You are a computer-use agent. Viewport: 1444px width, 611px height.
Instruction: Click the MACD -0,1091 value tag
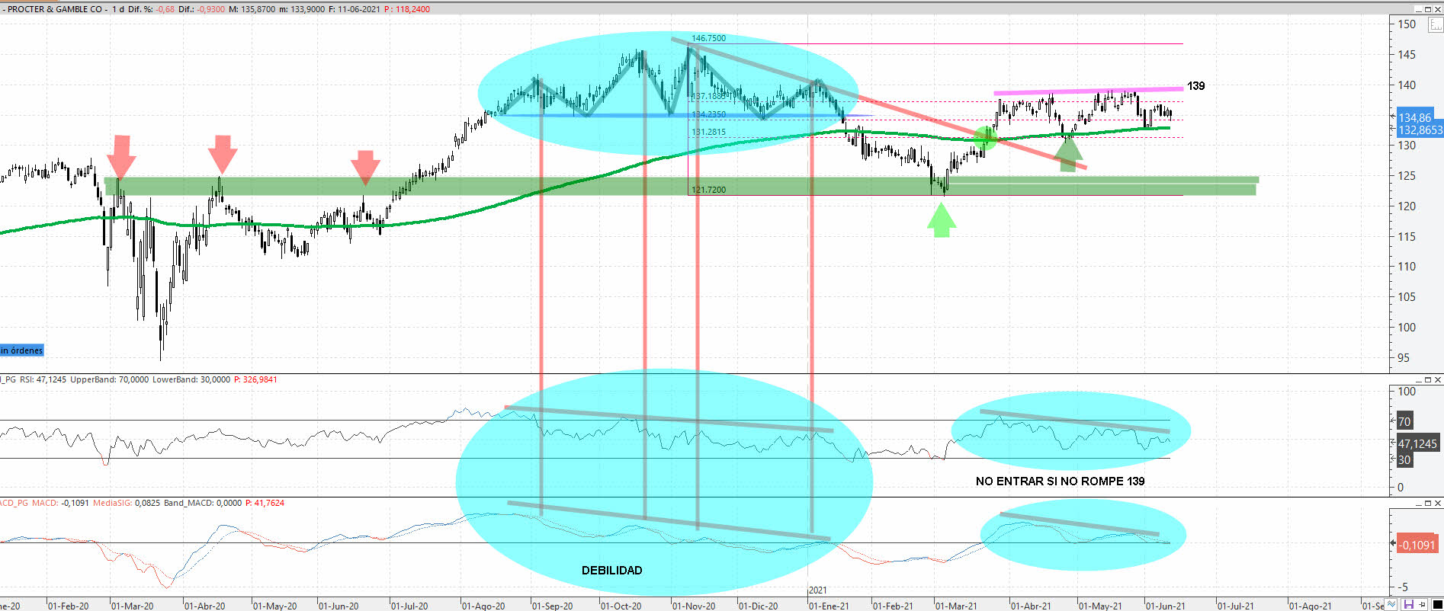(1417, 545)
